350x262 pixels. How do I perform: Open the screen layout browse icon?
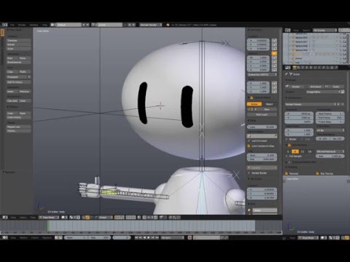pos(52,25)
